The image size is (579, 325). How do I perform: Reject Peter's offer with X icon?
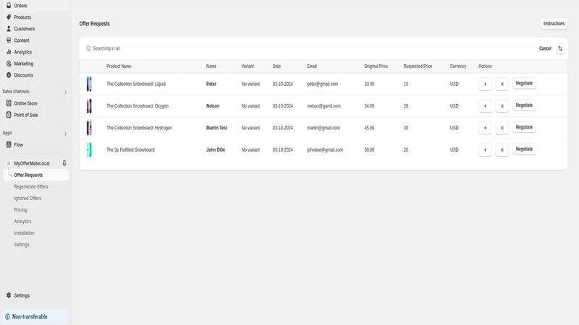(502, 84)
